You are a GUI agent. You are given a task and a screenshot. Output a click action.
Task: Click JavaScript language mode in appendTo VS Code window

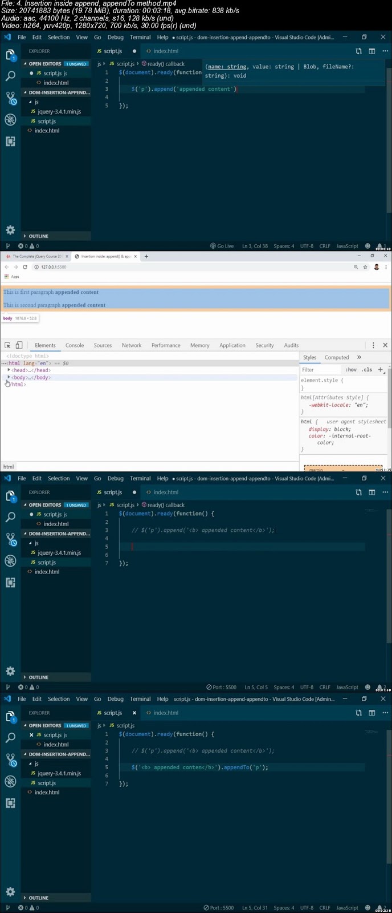pyautogui.click(x=347, y=907)
